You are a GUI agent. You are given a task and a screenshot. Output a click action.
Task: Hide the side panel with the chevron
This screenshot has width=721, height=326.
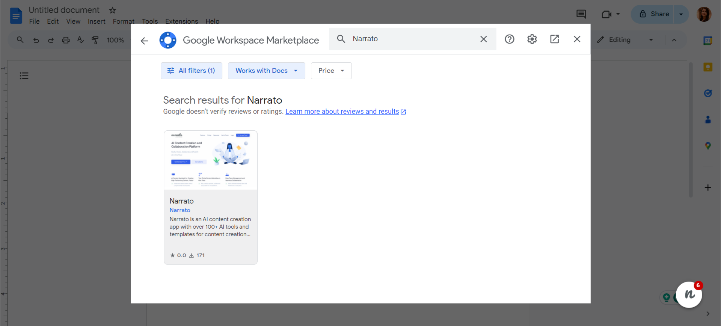pos(708,314)
